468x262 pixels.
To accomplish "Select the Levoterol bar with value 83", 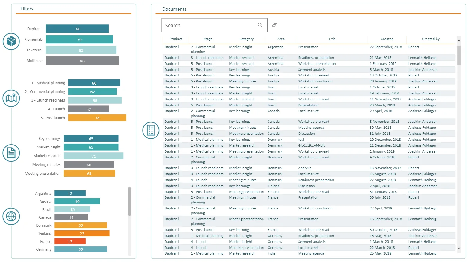I will [x=81, y=50].
